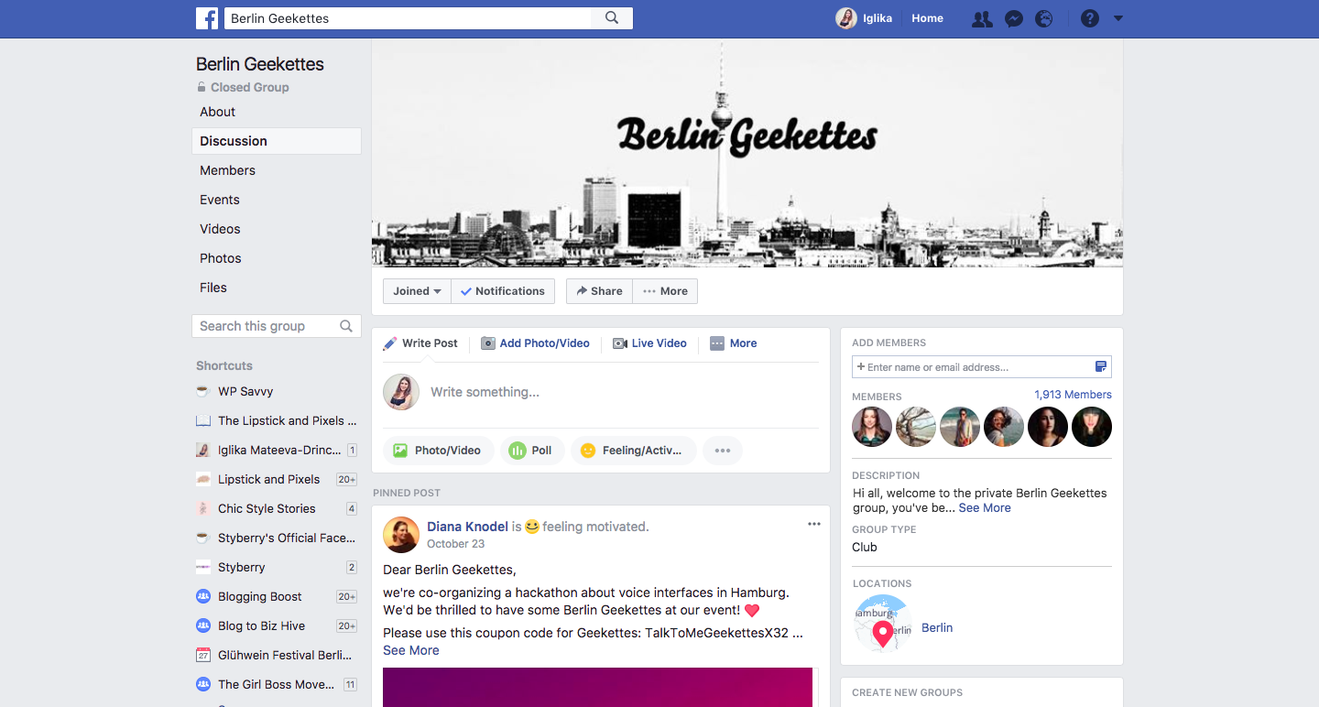Open the Events section
1319x707 pixels.
(220, 200)
